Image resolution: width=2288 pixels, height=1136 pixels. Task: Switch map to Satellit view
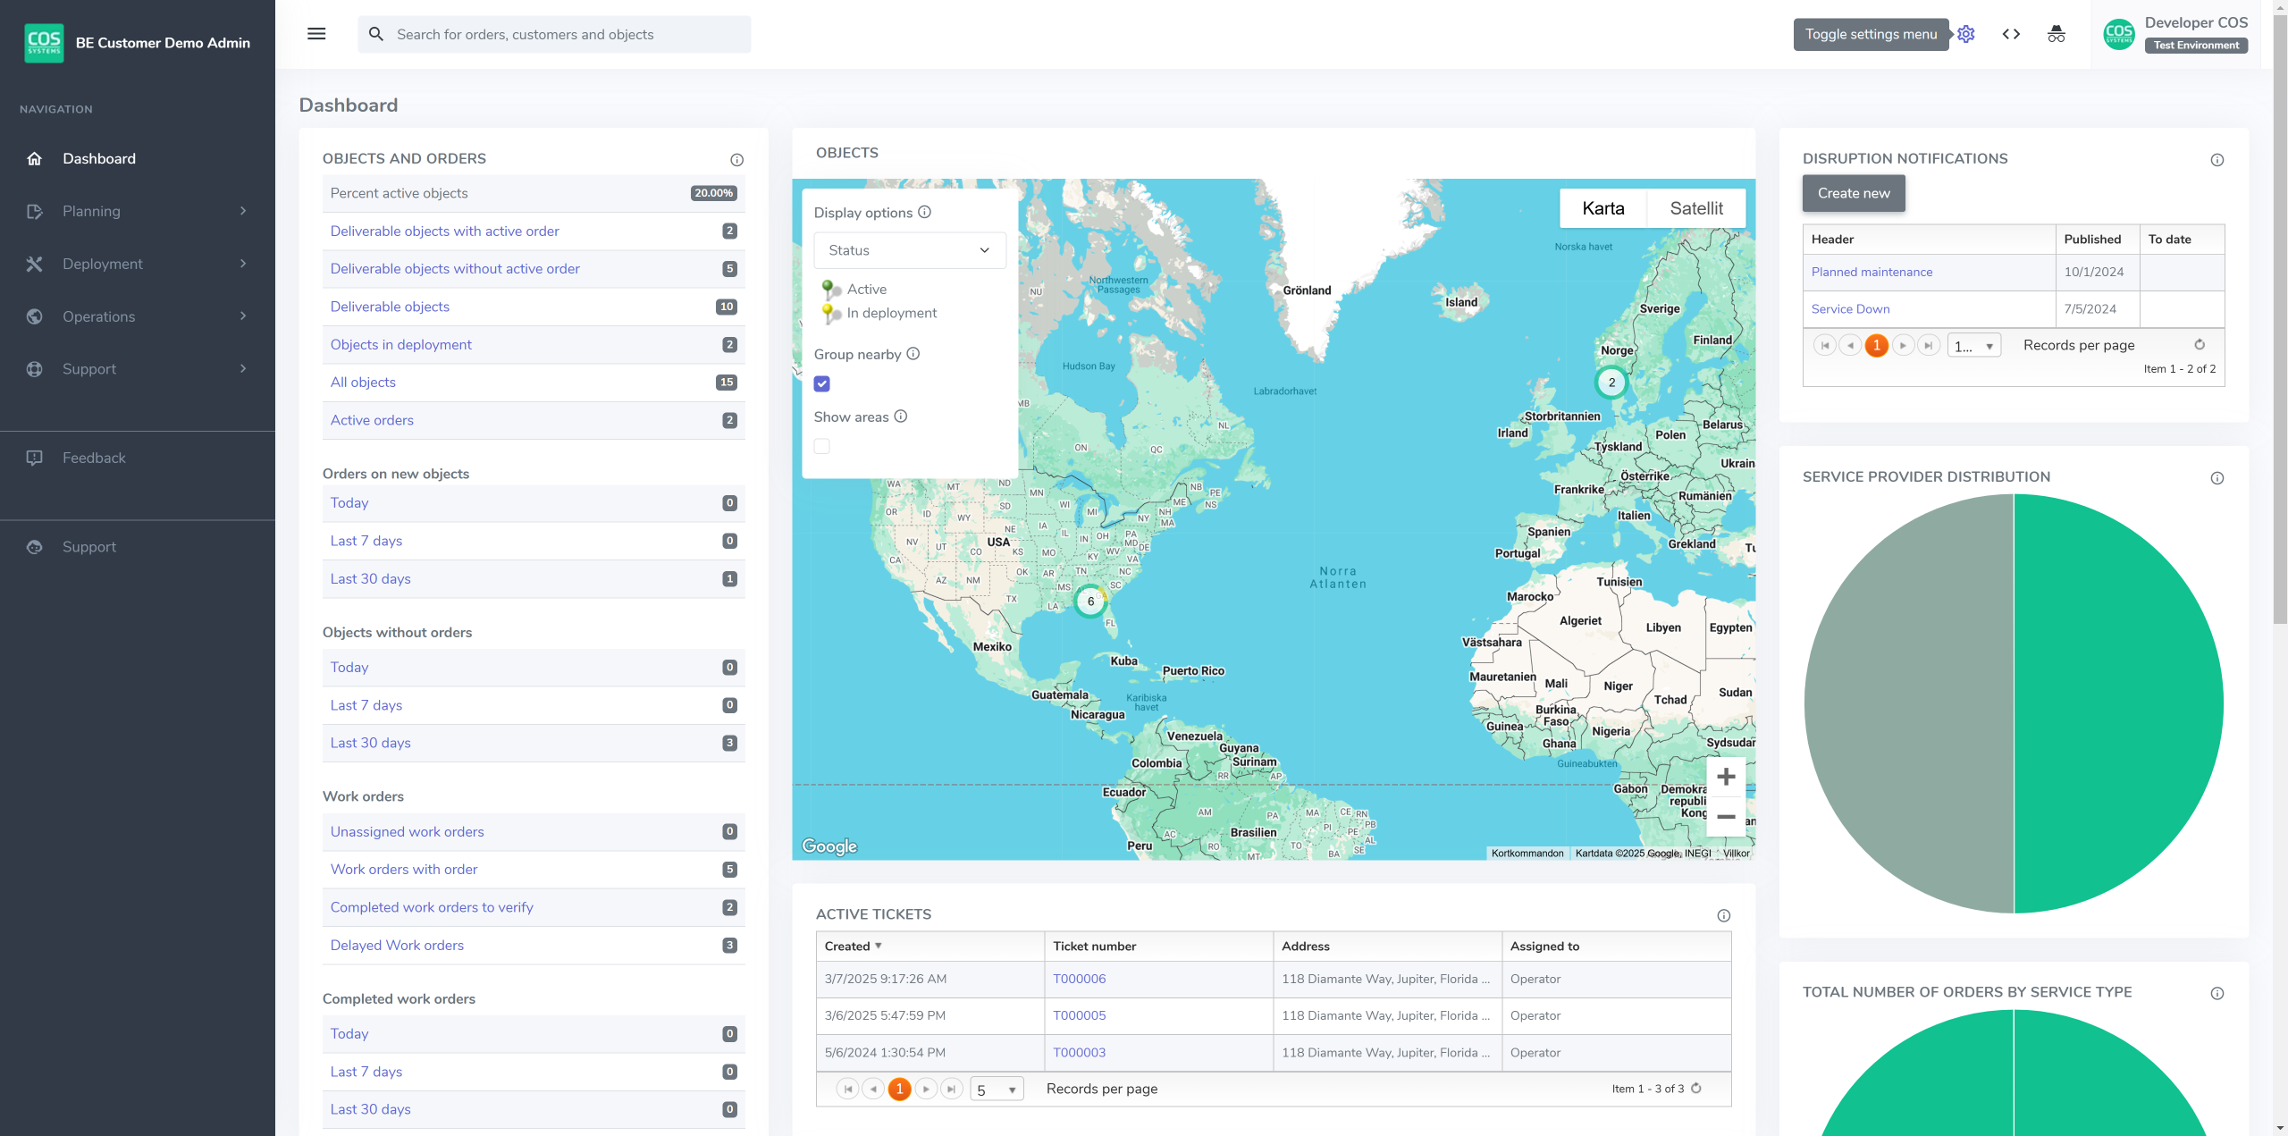[x=1695, y=208]
